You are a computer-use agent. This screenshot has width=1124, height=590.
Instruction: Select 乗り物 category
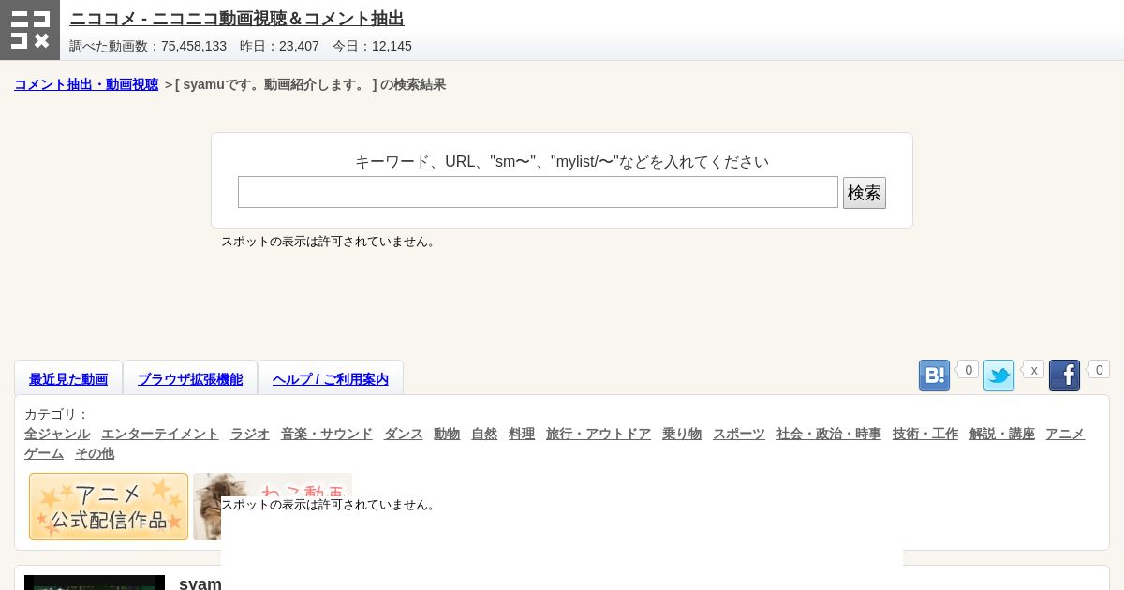pyautogui.click(x=682, y=434)
